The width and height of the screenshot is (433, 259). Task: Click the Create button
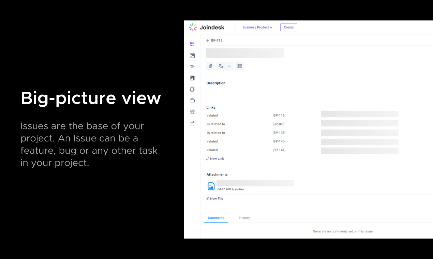click(288, 27)
